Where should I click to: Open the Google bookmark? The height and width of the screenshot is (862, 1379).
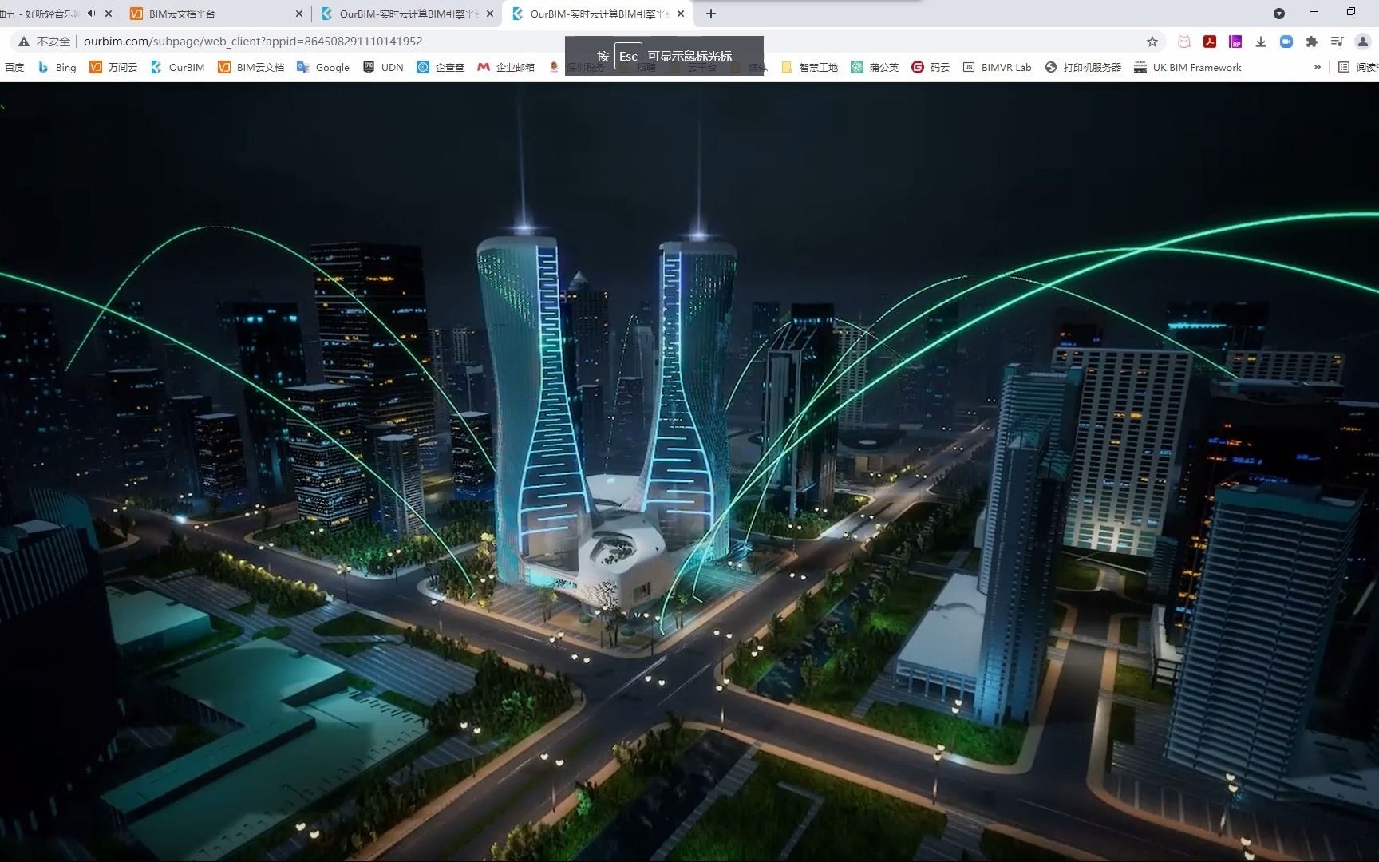pyautogui.click(x=323, y=68)
